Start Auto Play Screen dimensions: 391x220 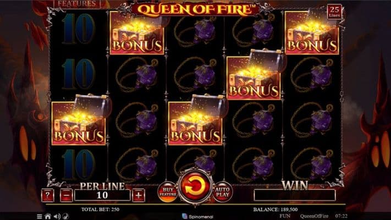coord(222,192)
